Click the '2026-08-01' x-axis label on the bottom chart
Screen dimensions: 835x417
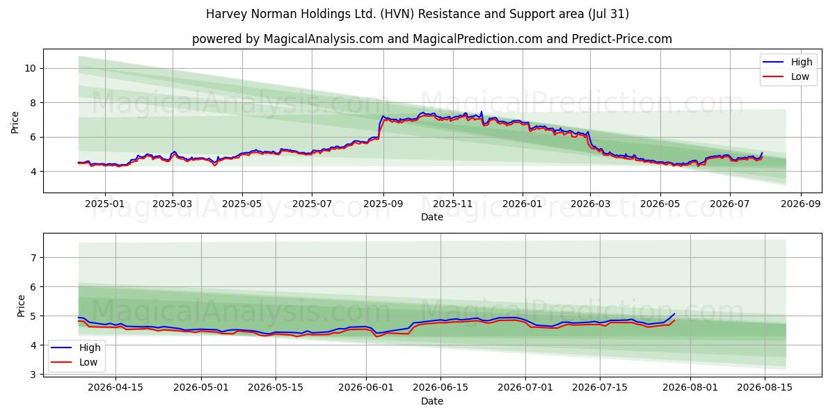(x=690, y=388)
